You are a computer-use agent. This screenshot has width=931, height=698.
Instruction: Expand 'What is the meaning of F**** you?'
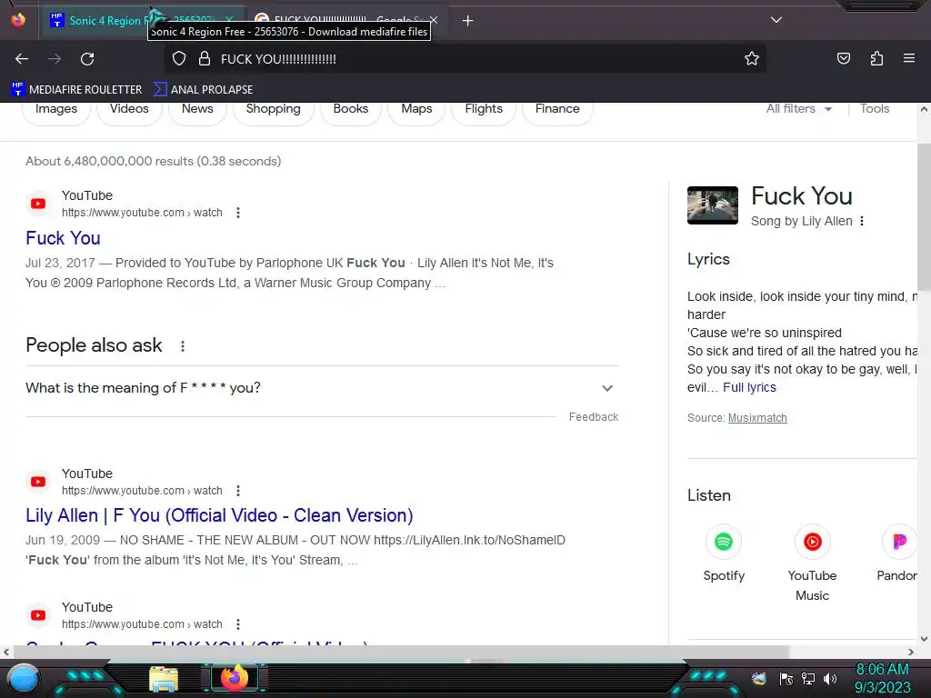pyautogui.click(x=321, y=388)
